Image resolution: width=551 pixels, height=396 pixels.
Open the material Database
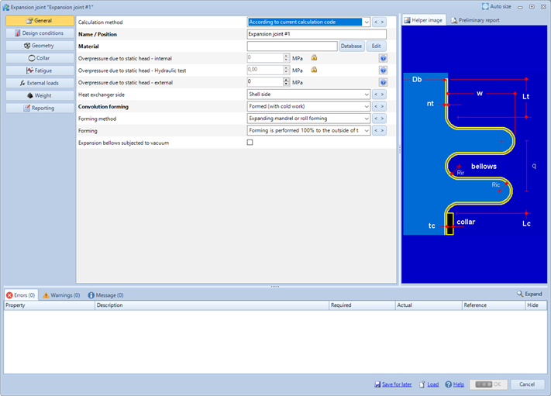[x=351, y=46]
